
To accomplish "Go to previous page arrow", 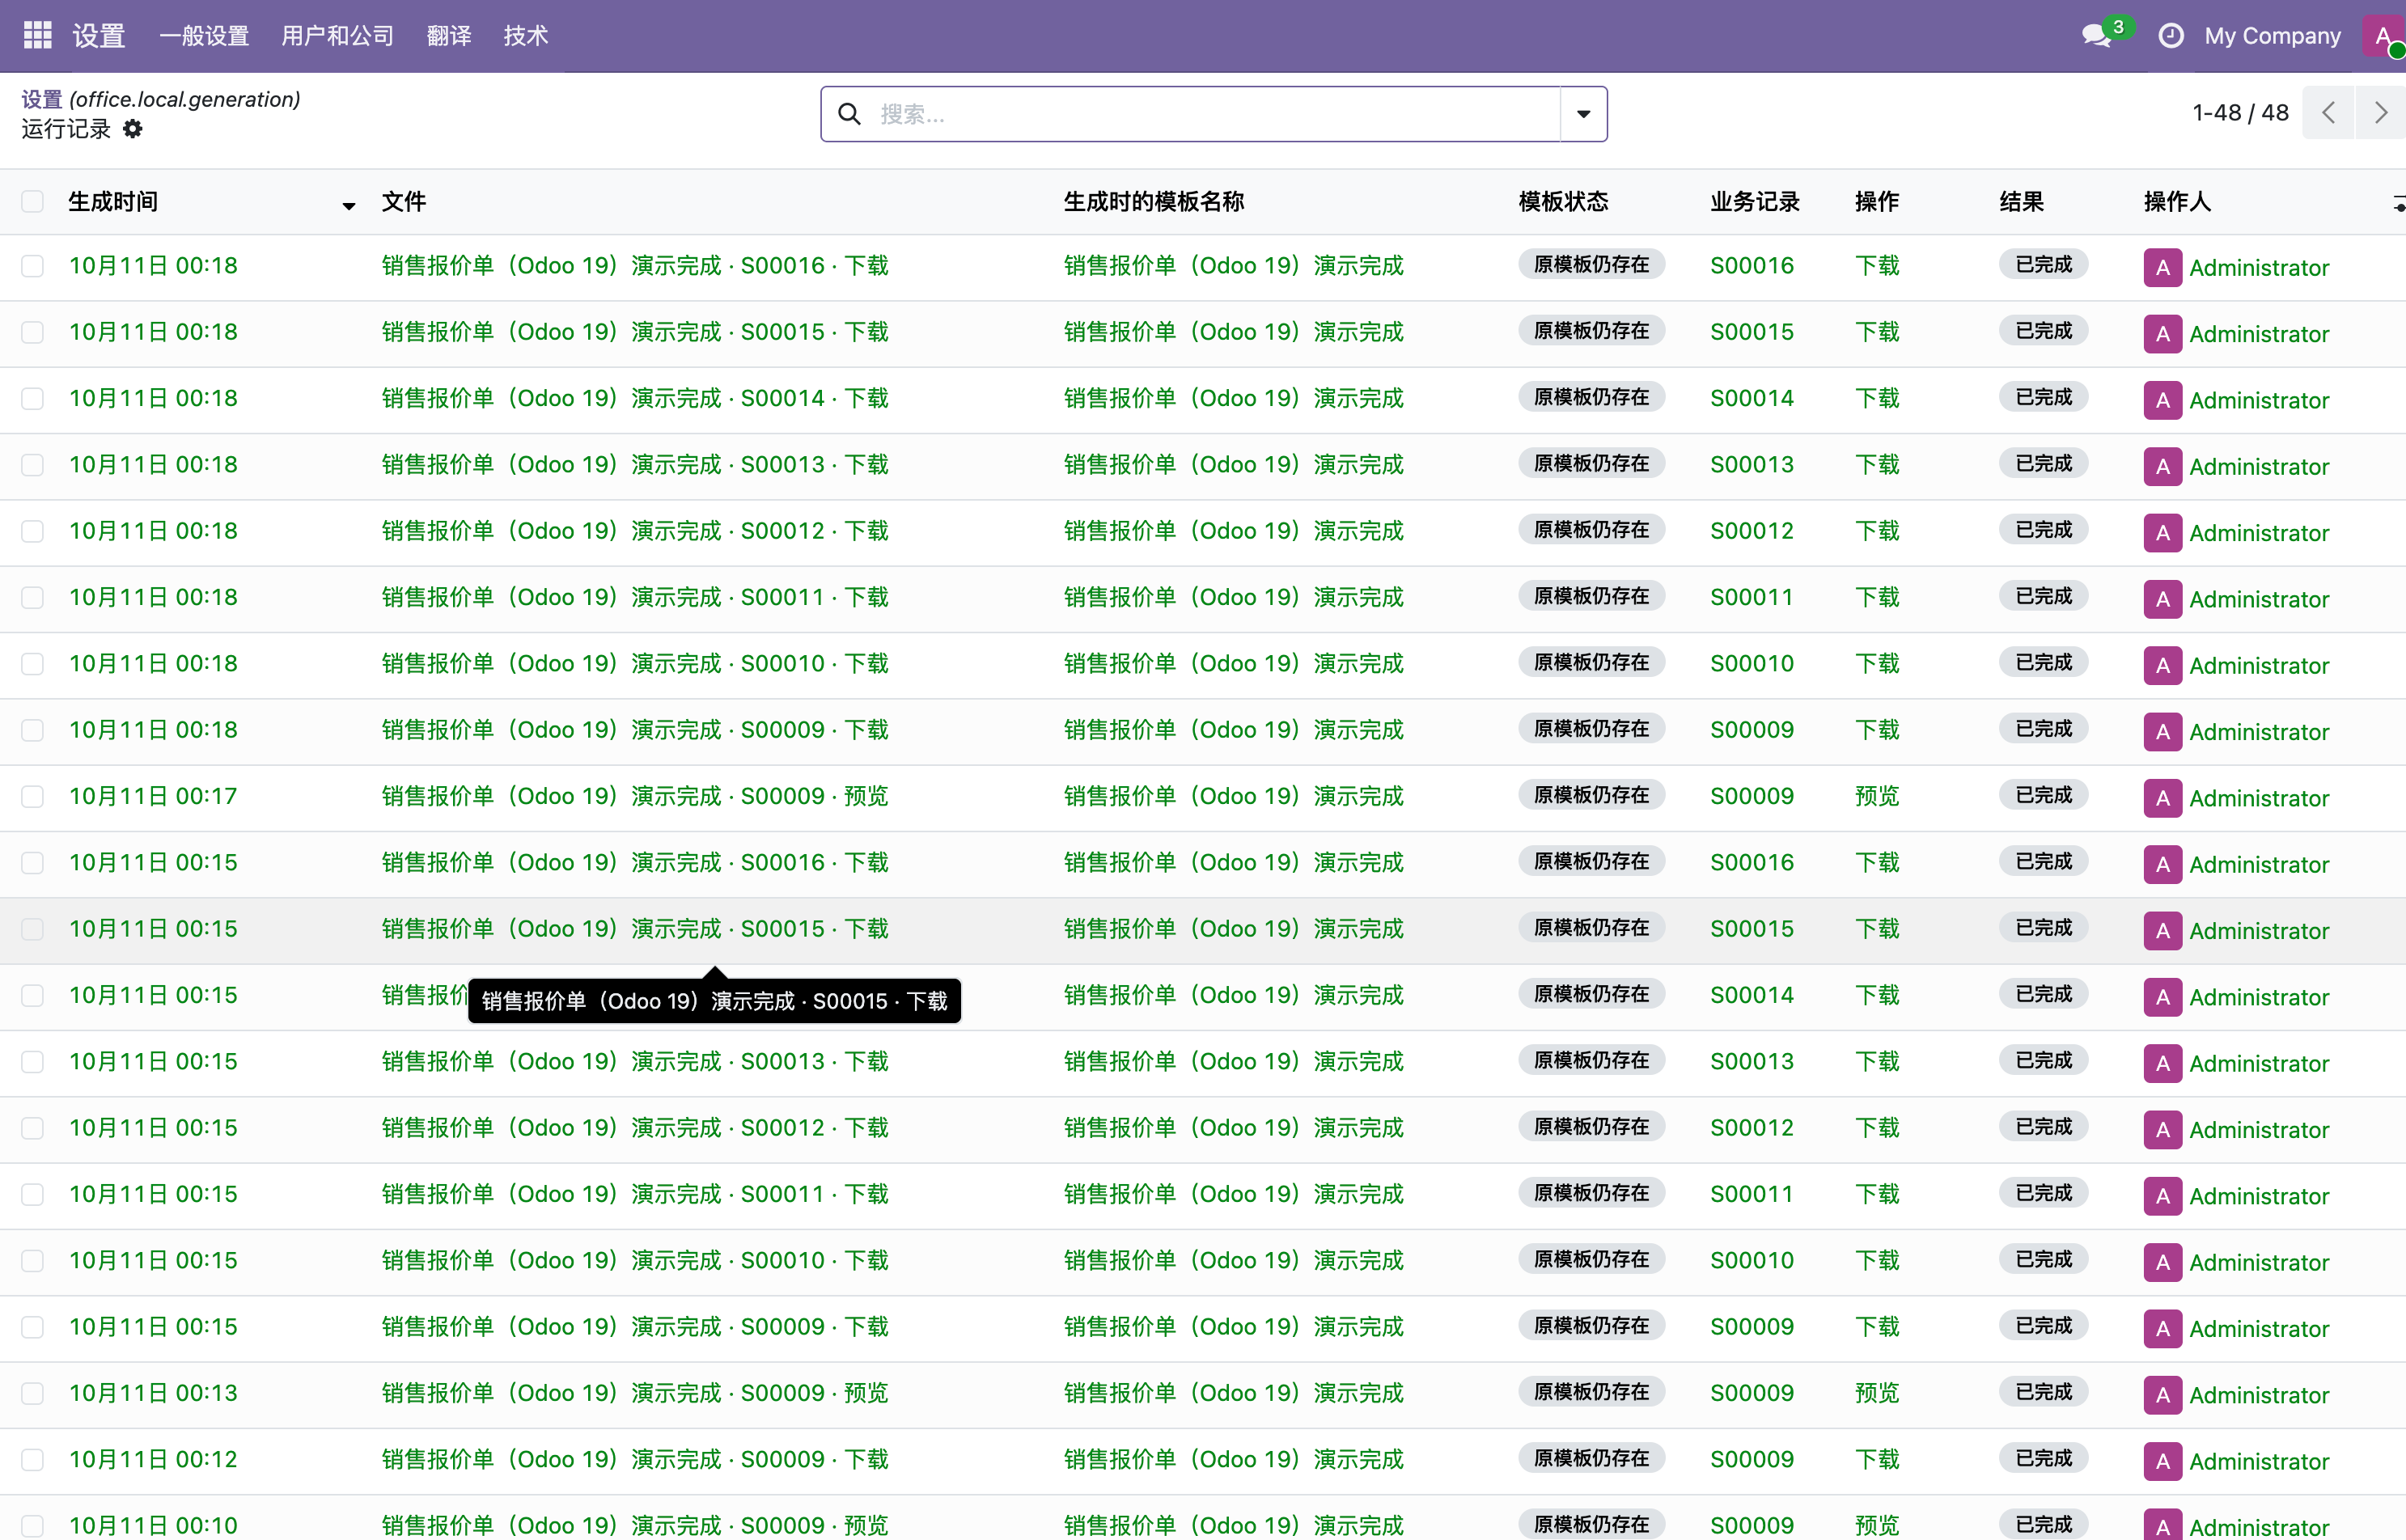I will [2328, 113].
